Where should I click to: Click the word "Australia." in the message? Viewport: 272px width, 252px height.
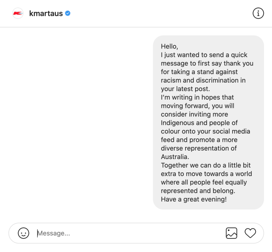pyautogui.click(x=174, y=157)
